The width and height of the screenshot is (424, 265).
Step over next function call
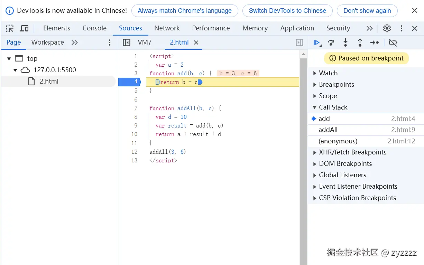[331, 42]
